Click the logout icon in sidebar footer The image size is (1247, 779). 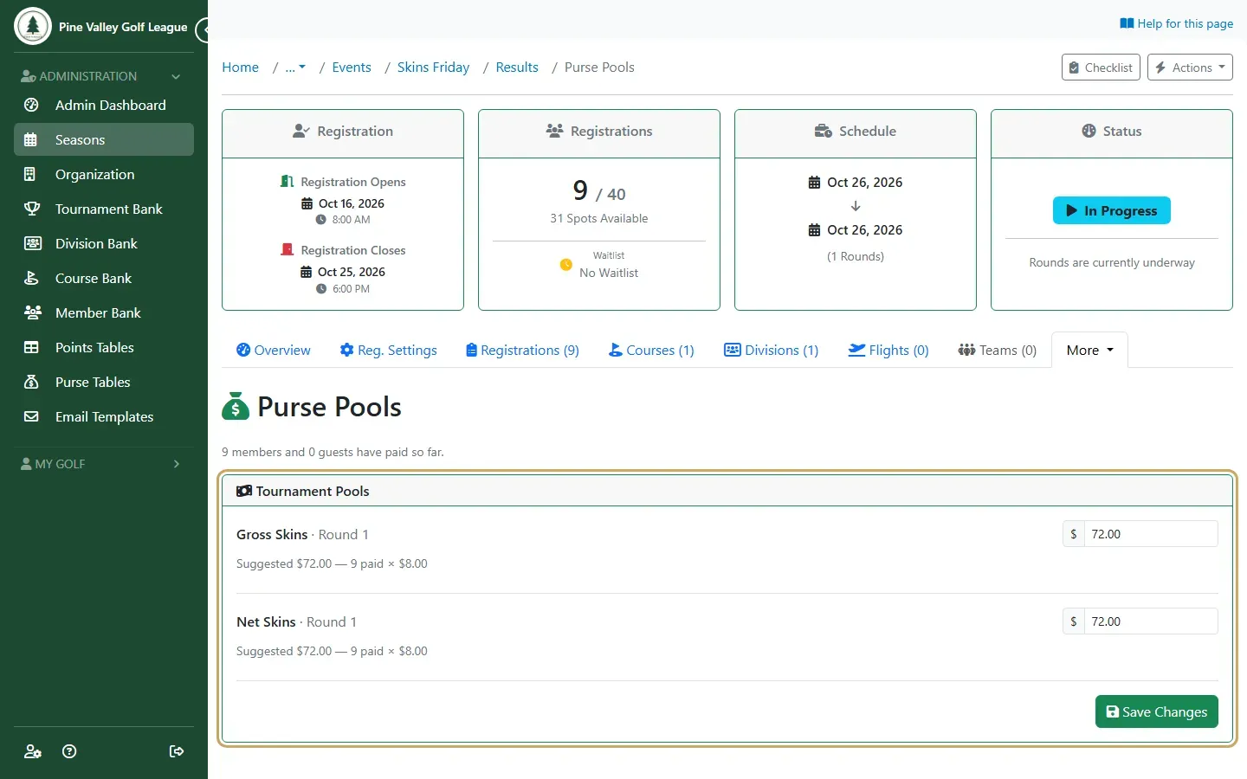177,751
